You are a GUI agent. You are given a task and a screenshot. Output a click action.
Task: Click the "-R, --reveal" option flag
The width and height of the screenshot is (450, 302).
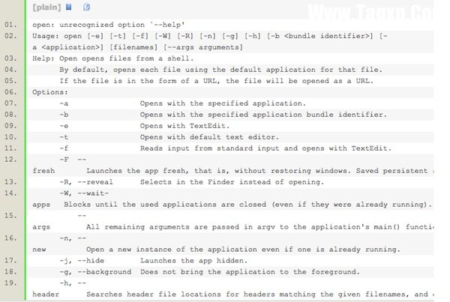point(86,182)
